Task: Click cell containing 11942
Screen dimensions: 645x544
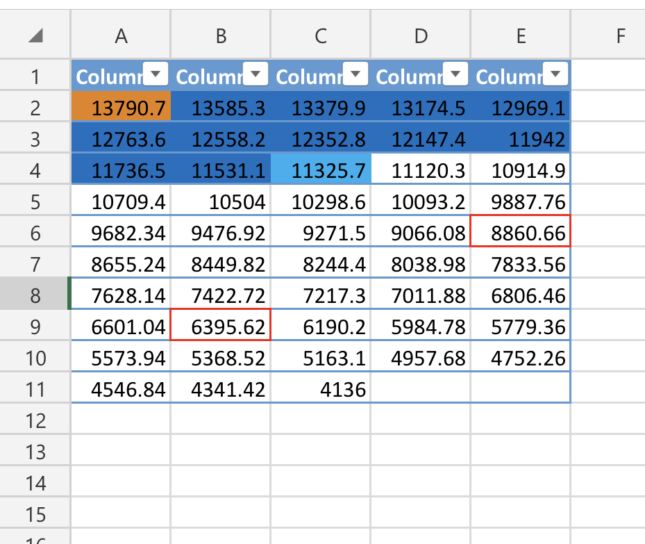Action: coord(521,138)
